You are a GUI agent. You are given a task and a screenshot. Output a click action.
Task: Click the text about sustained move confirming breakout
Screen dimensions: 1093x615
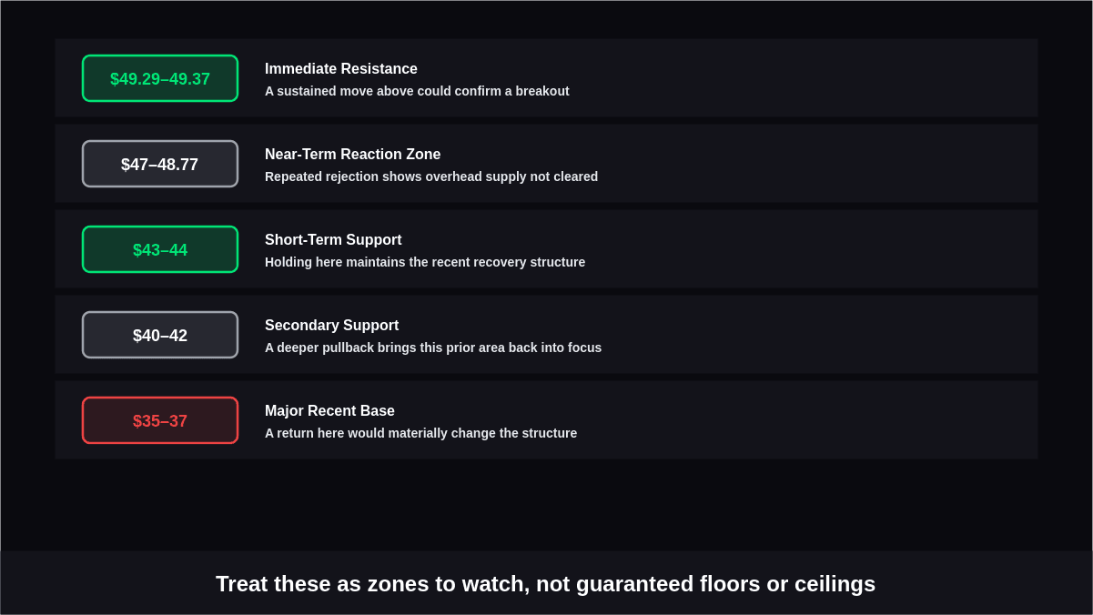point(417,91)
